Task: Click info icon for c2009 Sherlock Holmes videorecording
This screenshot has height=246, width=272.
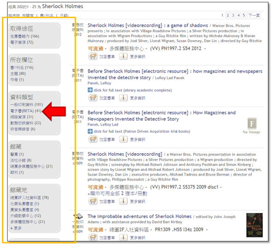Action: coord(123,201)
